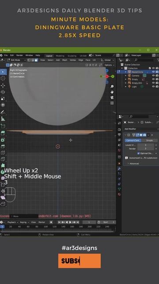This screenshot has width=159, height=284.
Task: Open the Add Modifier dropdown
Action: coord(141,129)
